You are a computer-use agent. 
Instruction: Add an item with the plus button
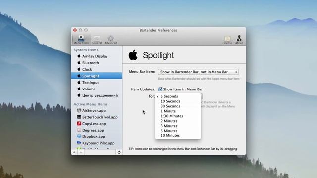[x=74, y=152]
